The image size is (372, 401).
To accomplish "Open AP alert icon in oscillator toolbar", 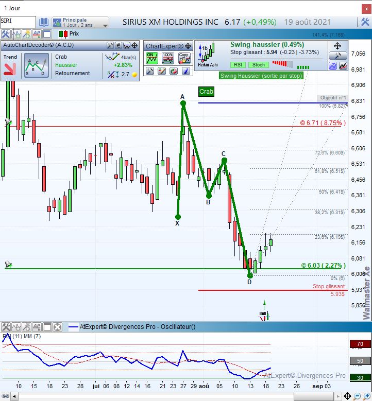I will [37, 327].
